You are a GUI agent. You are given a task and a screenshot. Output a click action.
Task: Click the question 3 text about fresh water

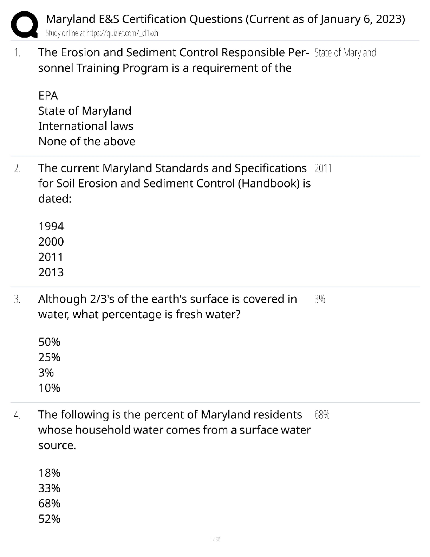168,306
